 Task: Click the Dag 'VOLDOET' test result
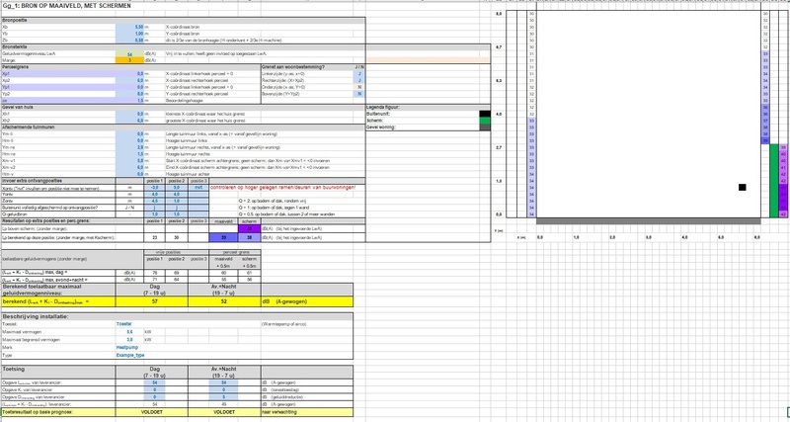tap(152, 412)
